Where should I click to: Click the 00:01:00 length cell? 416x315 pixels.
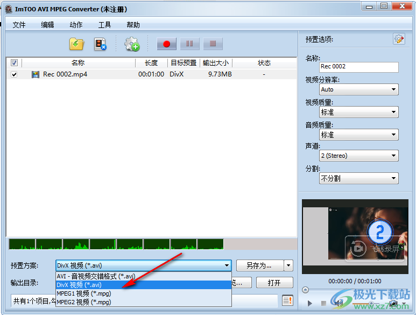coord(151,74)
